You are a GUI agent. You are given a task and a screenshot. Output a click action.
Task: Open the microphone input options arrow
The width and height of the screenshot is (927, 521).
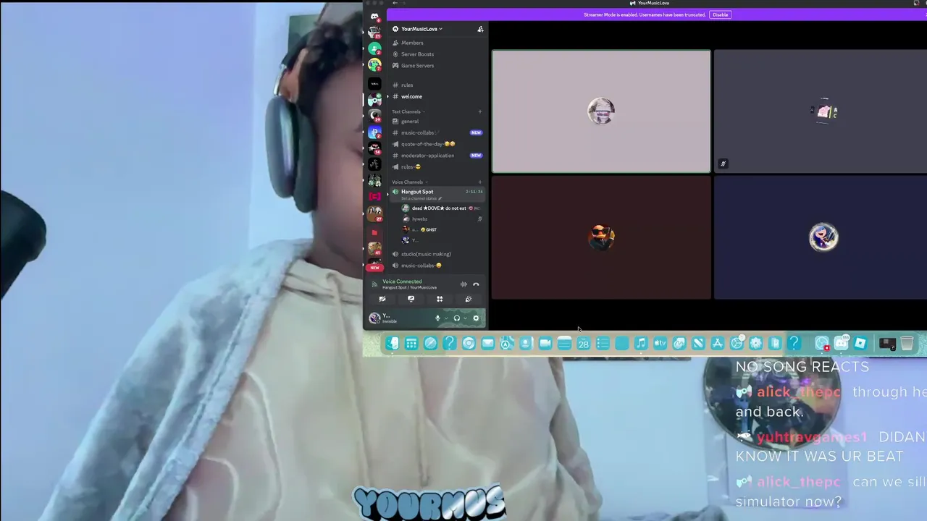(x=446, y=318)
